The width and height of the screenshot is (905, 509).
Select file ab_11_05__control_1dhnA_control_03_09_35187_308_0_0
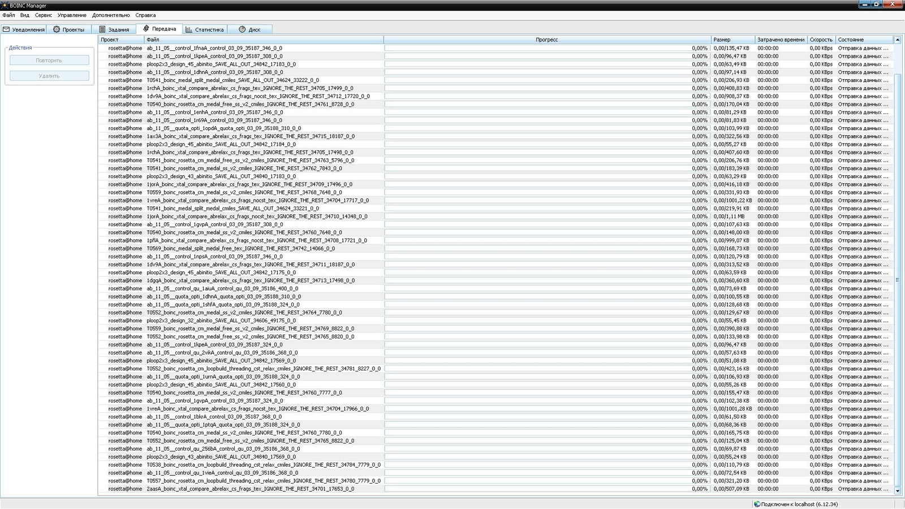215,72
